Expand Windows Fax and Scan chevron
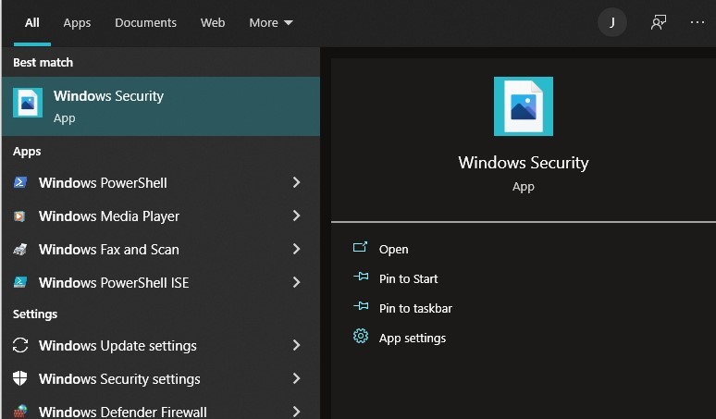Viewport: 716px width, 419px height. pos(296,249)
